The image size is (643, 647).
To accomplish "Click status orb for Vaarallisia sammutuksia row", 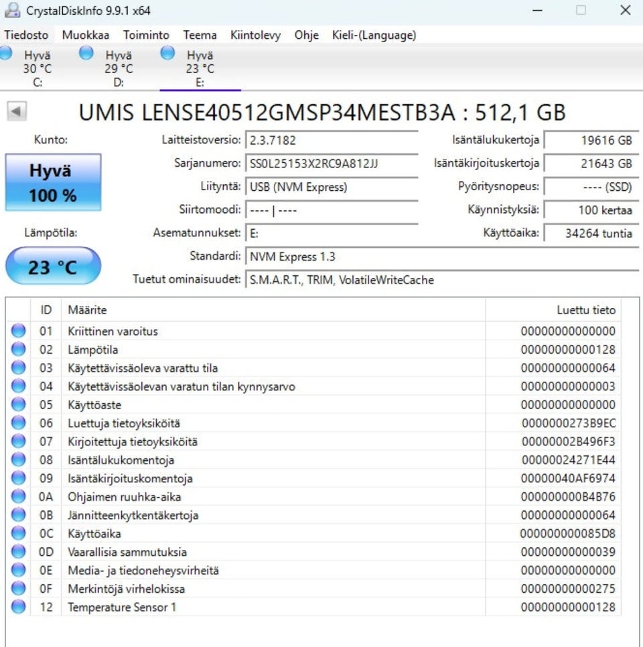I will tap(18, 552).
